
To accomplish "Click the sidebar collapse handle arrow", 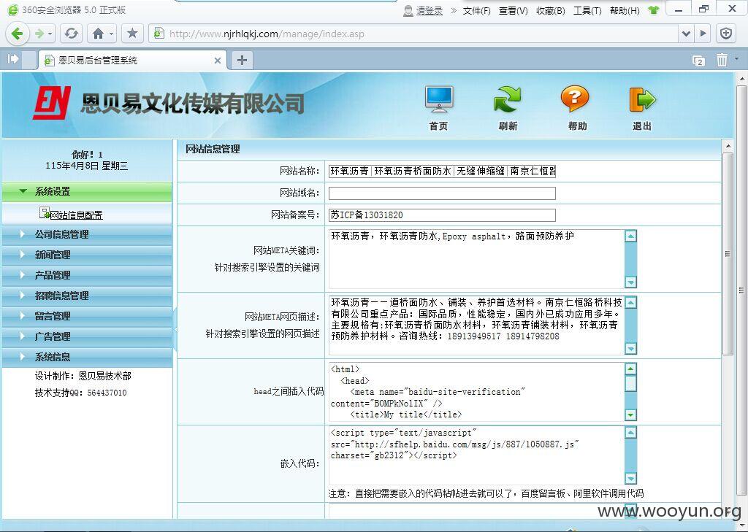I will [175, 329].
